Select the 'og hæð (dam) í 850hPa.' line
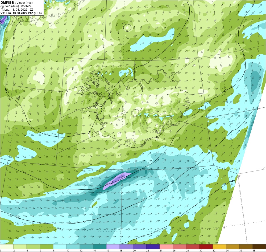 [x=16, y=6]
